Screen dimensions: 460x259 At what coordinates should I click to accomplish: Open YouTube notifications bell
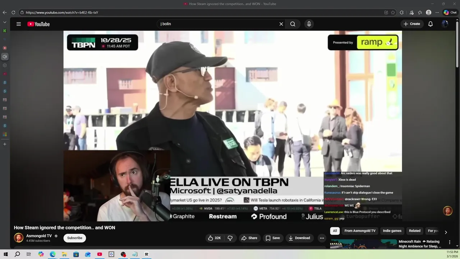coord(431,24)
